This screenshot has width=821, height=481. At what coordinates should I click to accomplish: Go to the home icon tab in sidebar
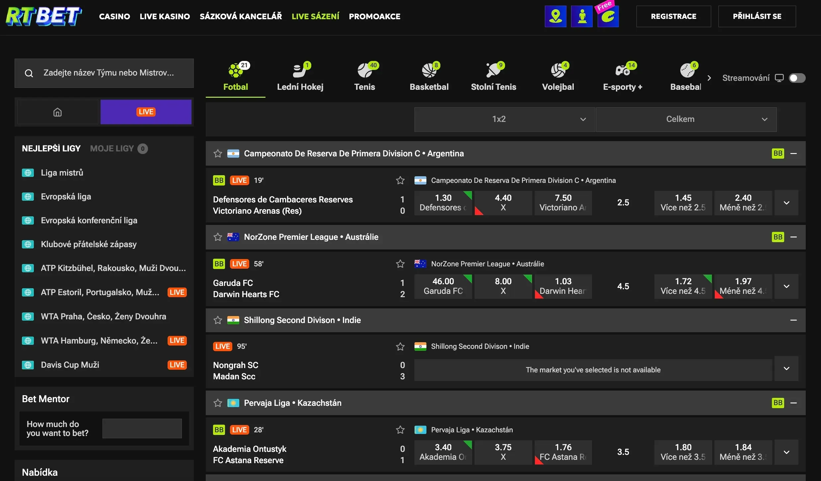tap(57, 112)
